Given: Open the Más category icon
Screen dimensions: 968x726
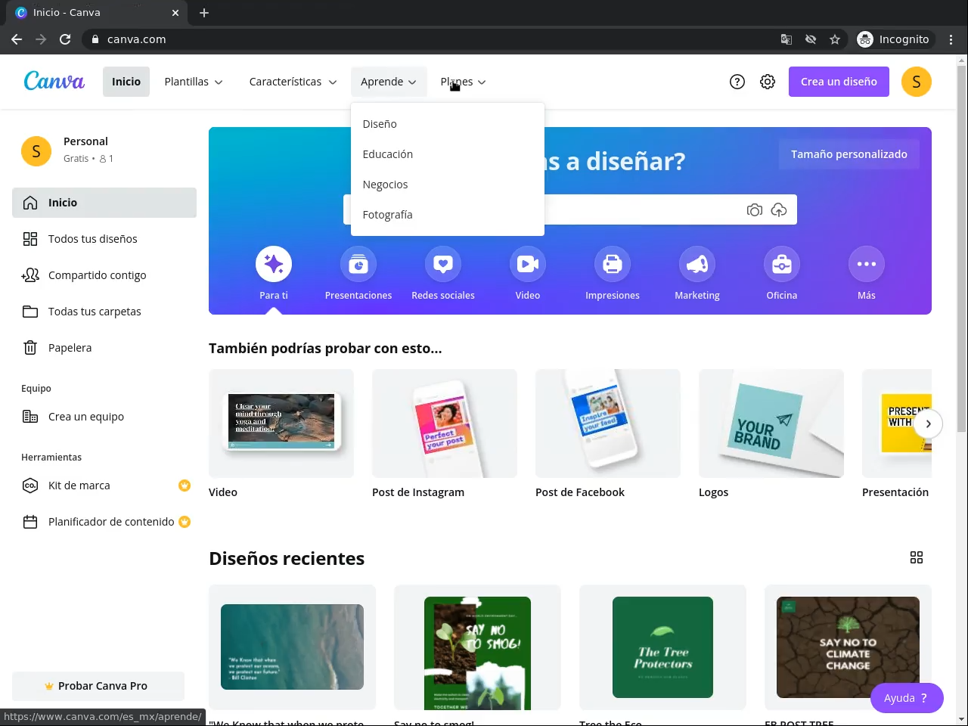Looking at the screenshot, I should click(867, 264).
